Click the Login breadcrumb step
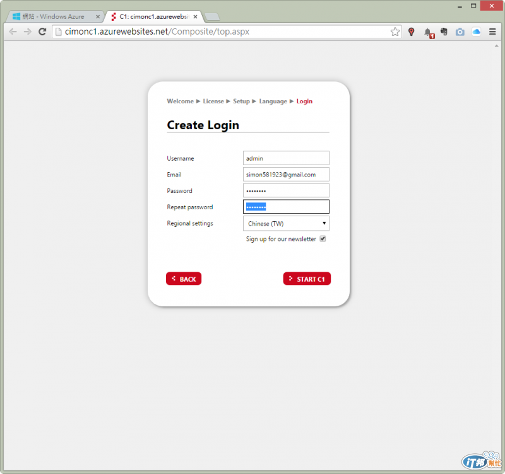The height and width of the screenshot is (474, 505). [x=304, y=101]
